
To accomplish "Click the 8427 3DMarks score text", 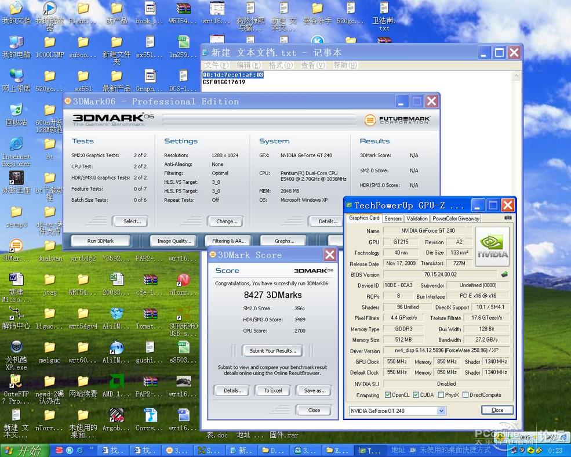I will (273, 295).
